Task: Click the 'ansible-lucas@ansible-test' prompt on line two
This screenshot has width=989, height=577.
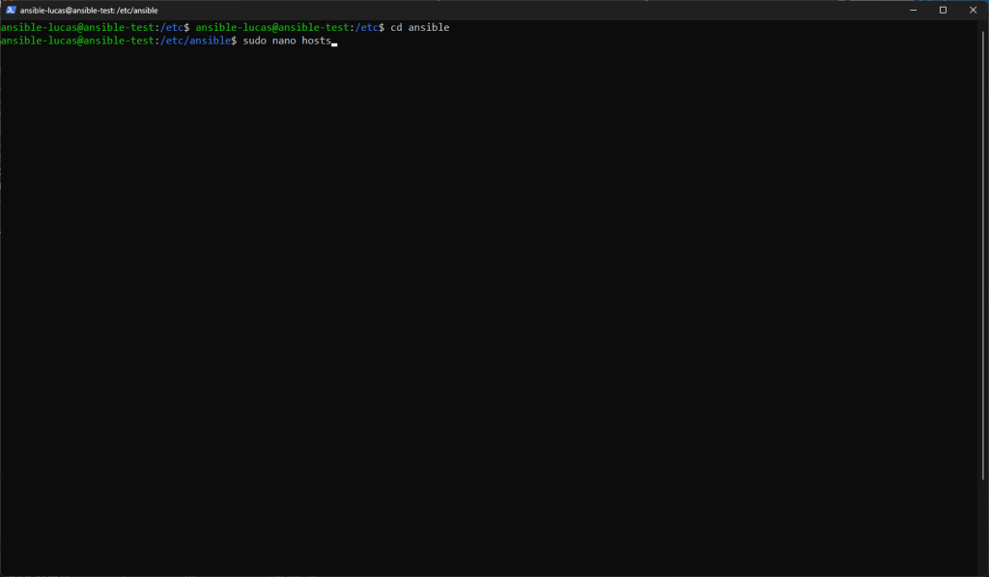Action: (x=77, y=41)
